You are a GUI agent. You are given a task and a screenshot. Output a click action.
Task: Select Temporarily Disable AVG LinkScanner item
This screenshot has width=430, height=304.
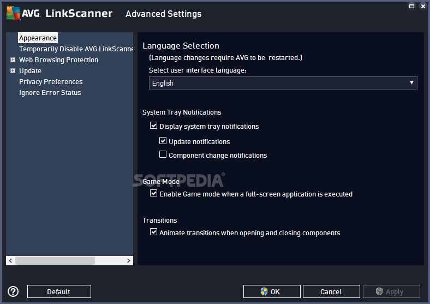point(76,49)
